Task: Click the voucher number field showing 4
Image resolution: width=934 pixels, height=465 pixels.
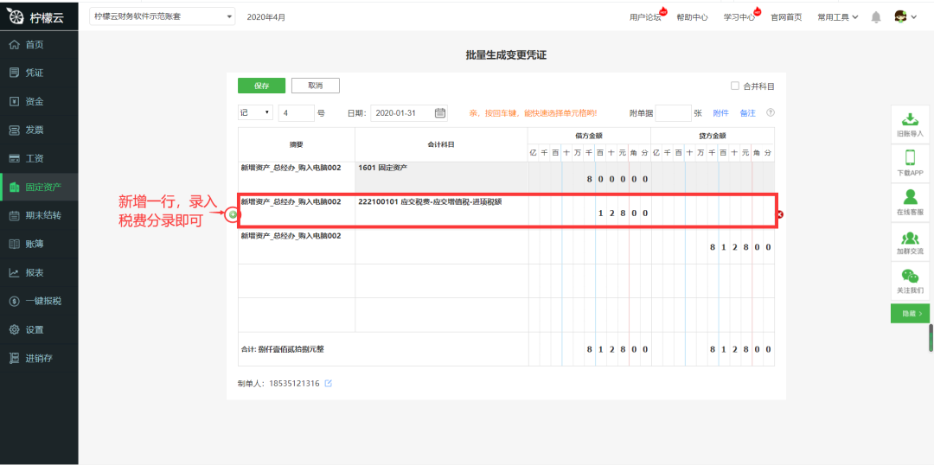Action: [296, 112]
